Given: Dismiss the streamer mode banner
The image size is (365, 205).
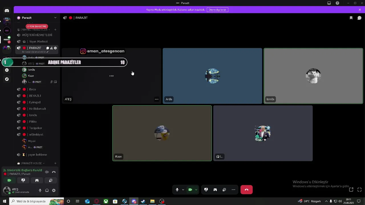Looking at the screenshot, I should coord(360,10).
